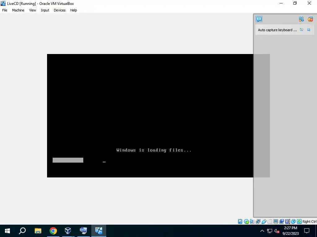Minimize the VirtualBox VM window
This screenshot has height=237, width=317.
click(281, 3)
